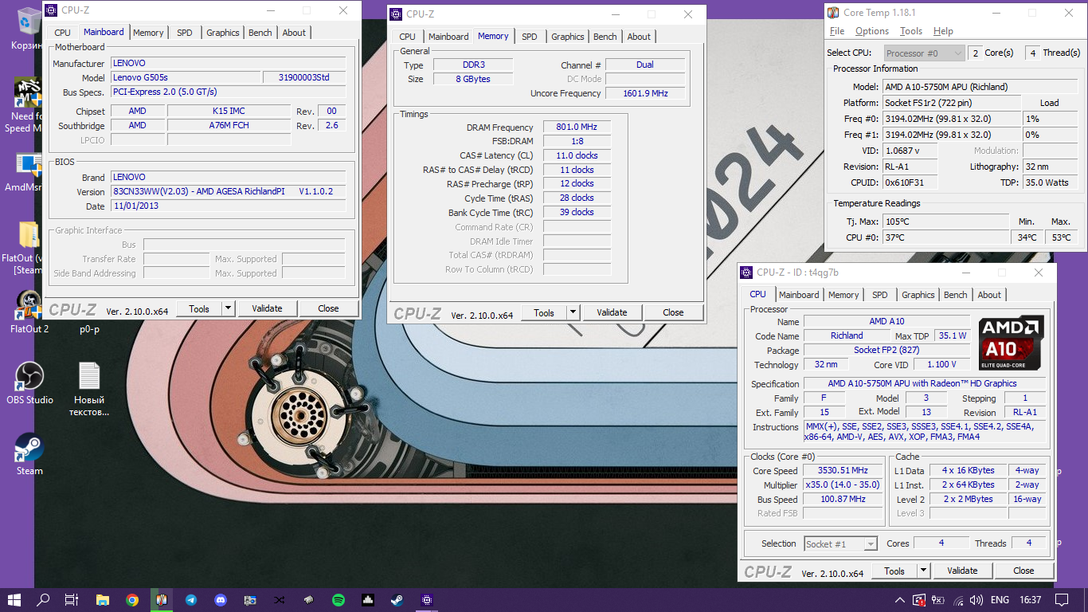1088x612 pixels.
Task: Click Tools button in CPU-Z ID t4qg7b window
Action: coord(894,571)
